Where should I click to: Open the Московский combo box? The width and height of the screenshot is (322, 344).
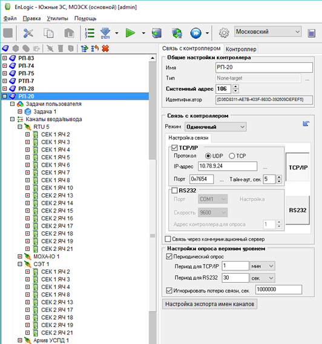[x=268, y=31]
